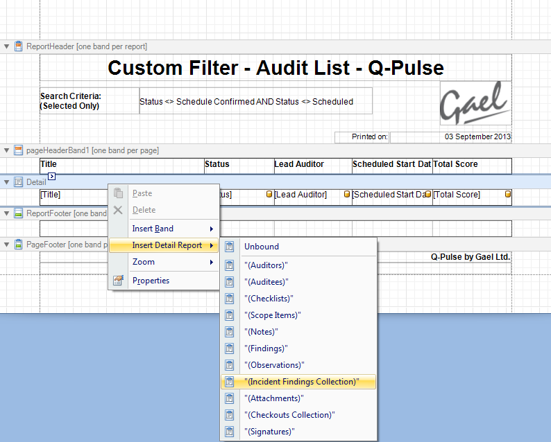Viewport: 551px width, 442px height.
Task: Select the report title label
Action: click(x=276, y=68)
